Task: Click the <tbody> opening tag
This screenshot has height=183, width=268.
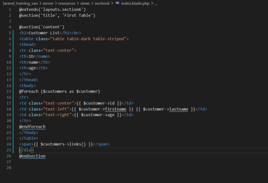Action: point(28,86)
